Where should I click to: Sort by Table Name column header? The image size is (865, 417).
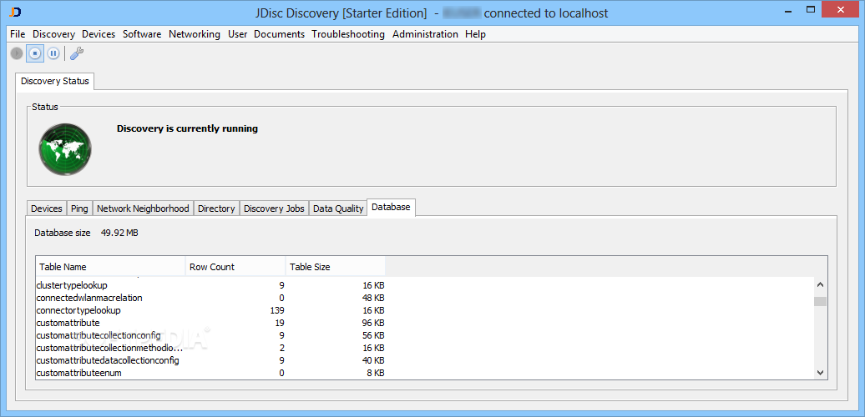point(111,267)
